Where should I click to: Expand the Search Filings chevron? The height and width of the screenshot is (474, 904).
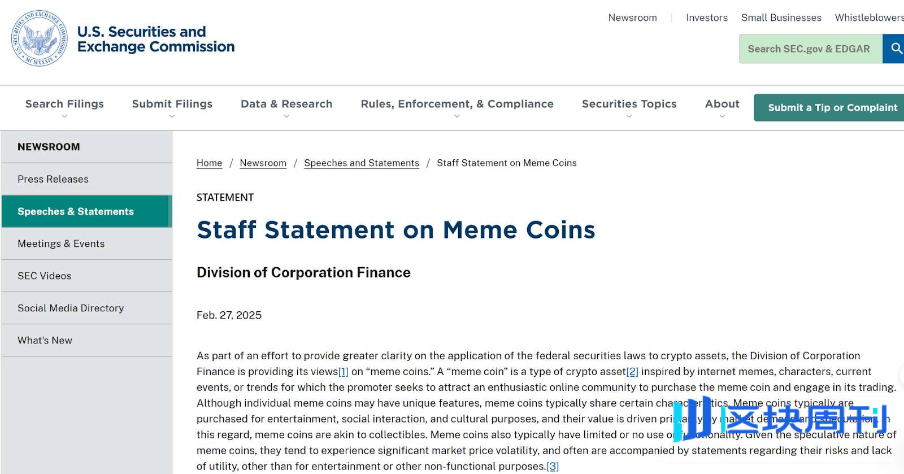[64, 116]
